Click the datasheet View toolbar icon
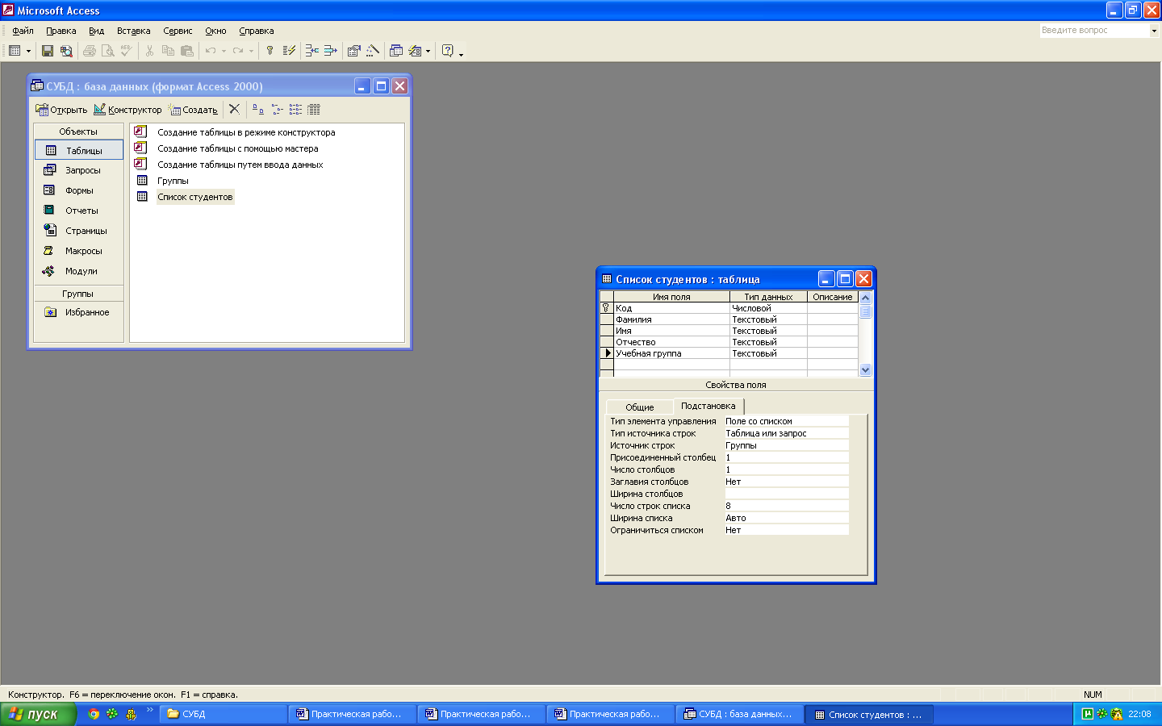 click(x=15, y=51)
